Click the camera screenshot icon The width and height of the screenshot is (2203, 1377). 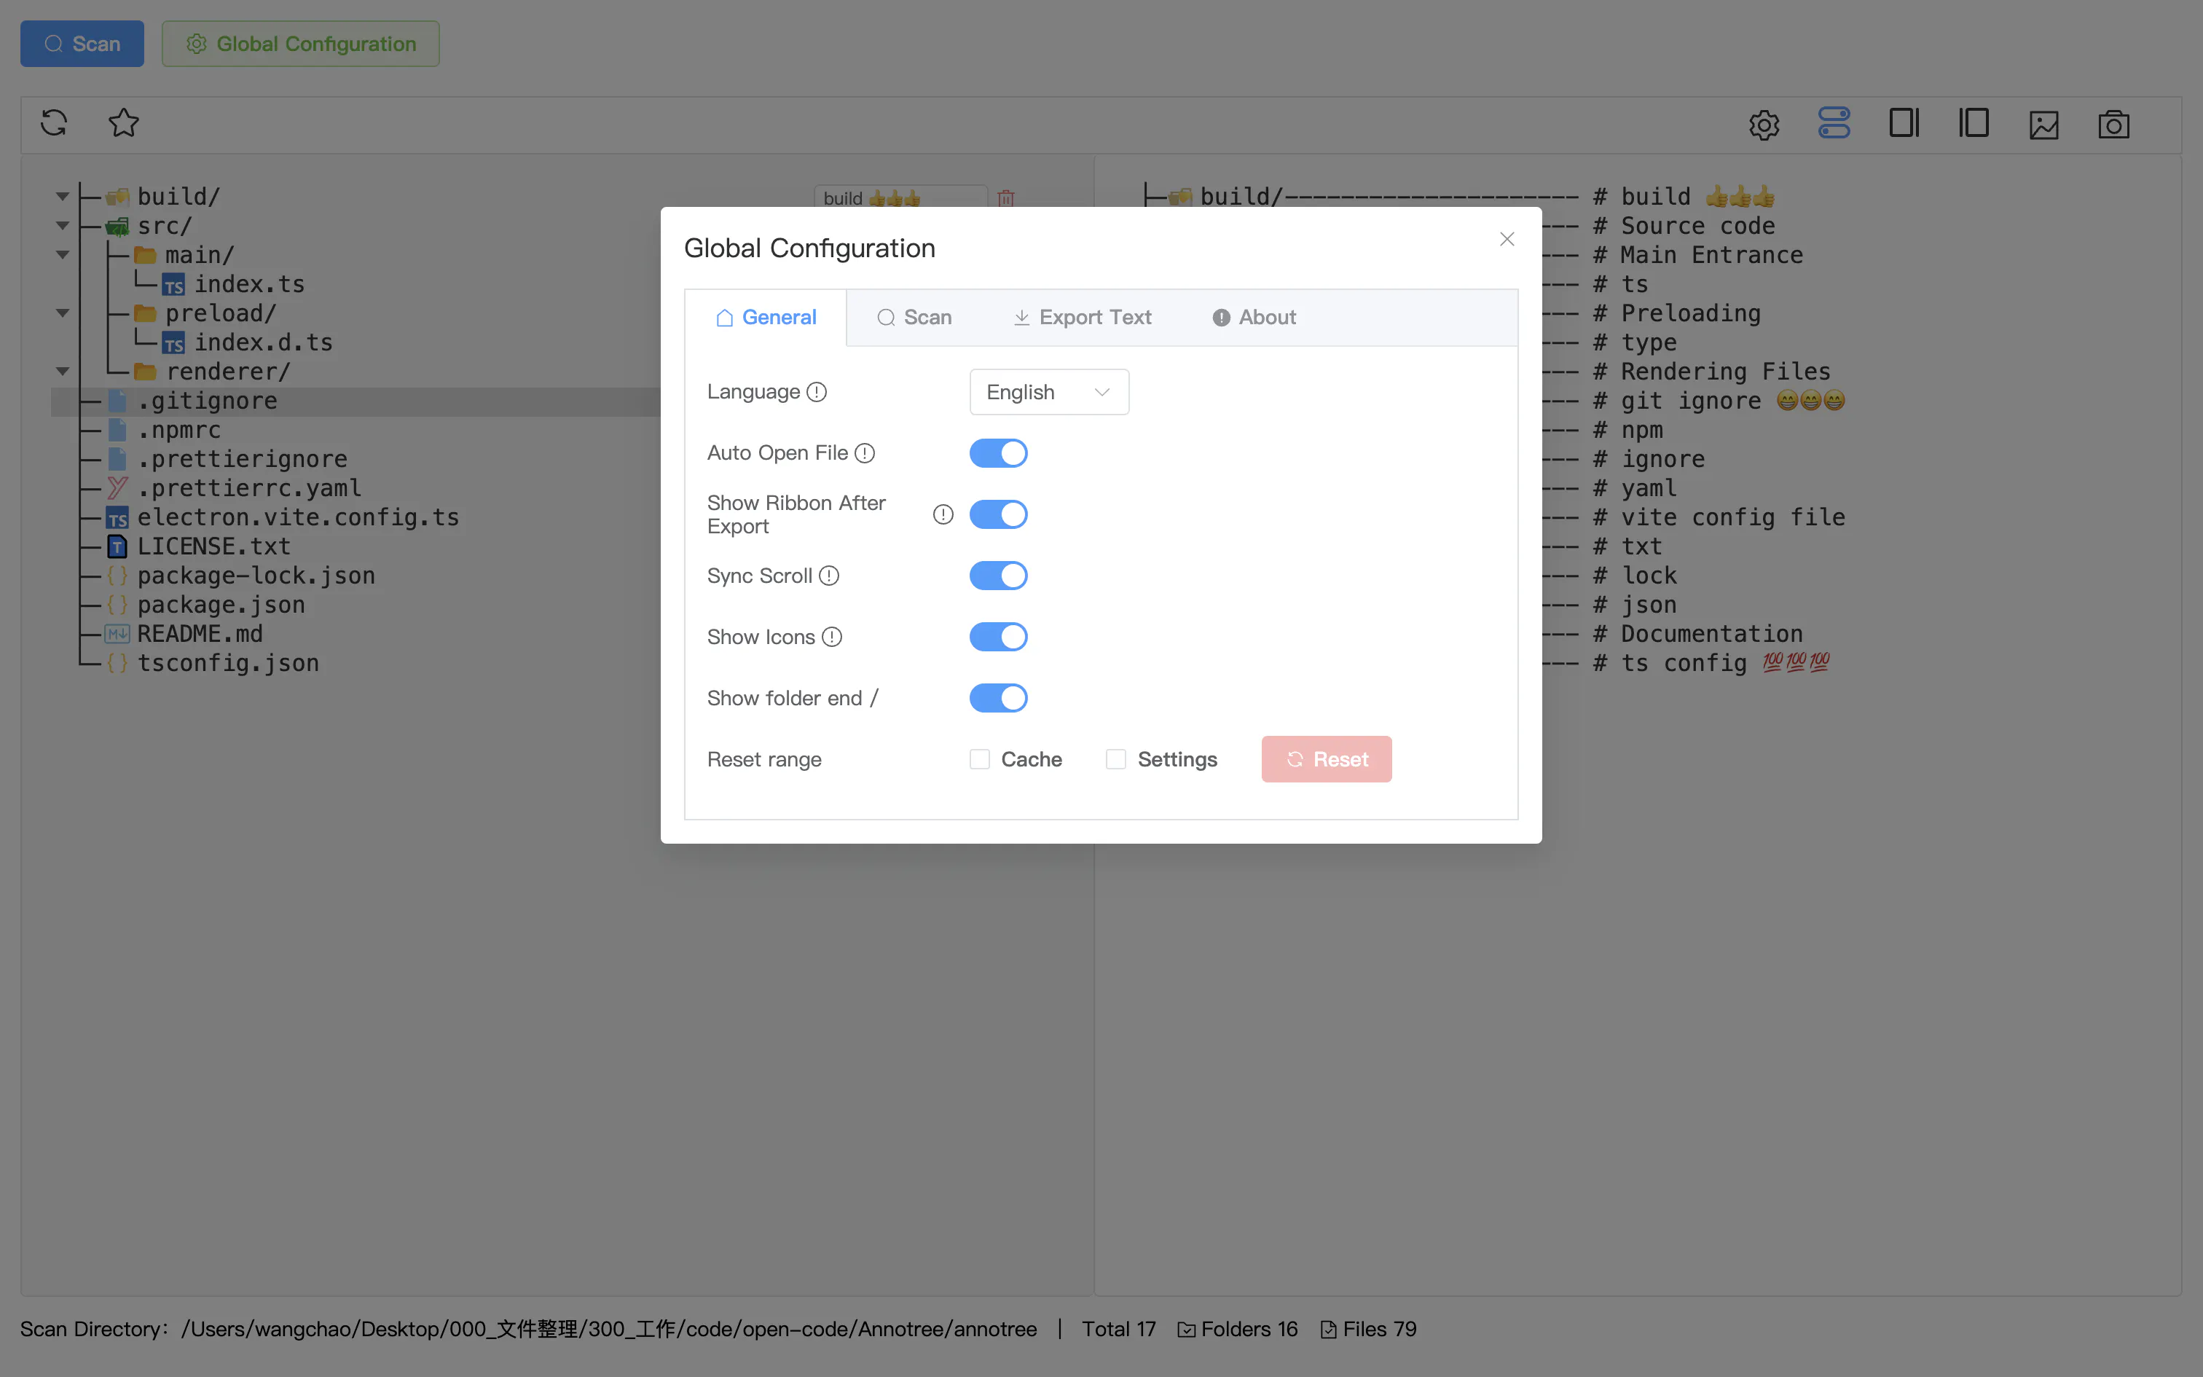(2114, 125)
